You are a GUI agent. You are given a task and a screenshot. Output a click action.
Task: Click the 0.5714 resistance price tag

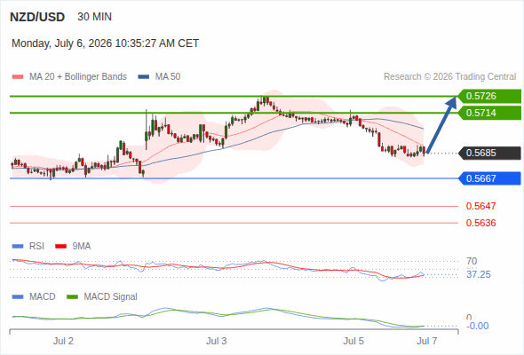pos(489,113)
